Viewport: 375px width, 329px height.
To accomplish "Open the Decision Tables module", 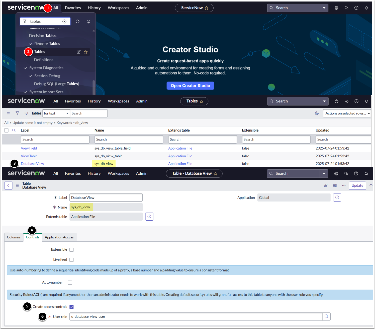I will tap(43, 36).
